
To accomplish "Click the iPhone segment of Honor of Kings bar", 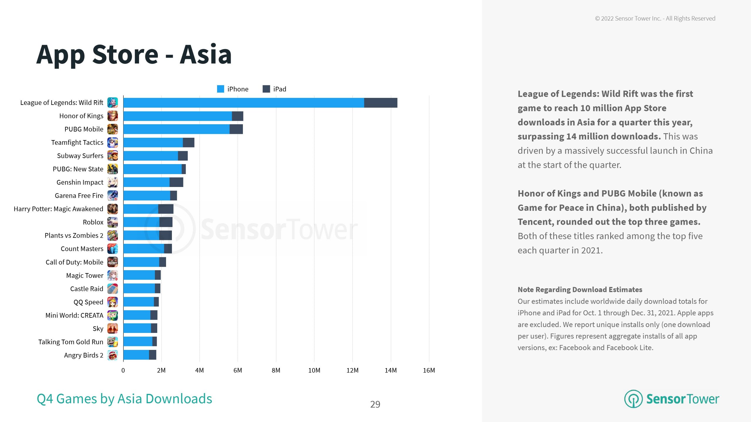I will point(178,116).
